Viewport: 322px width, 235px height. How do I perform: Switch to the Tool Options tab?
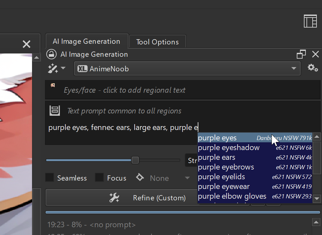pyautogui.click(x=157, y=42)
